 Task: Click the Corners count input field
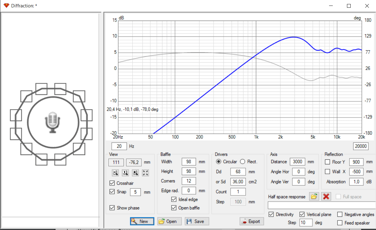click(189, 181)
